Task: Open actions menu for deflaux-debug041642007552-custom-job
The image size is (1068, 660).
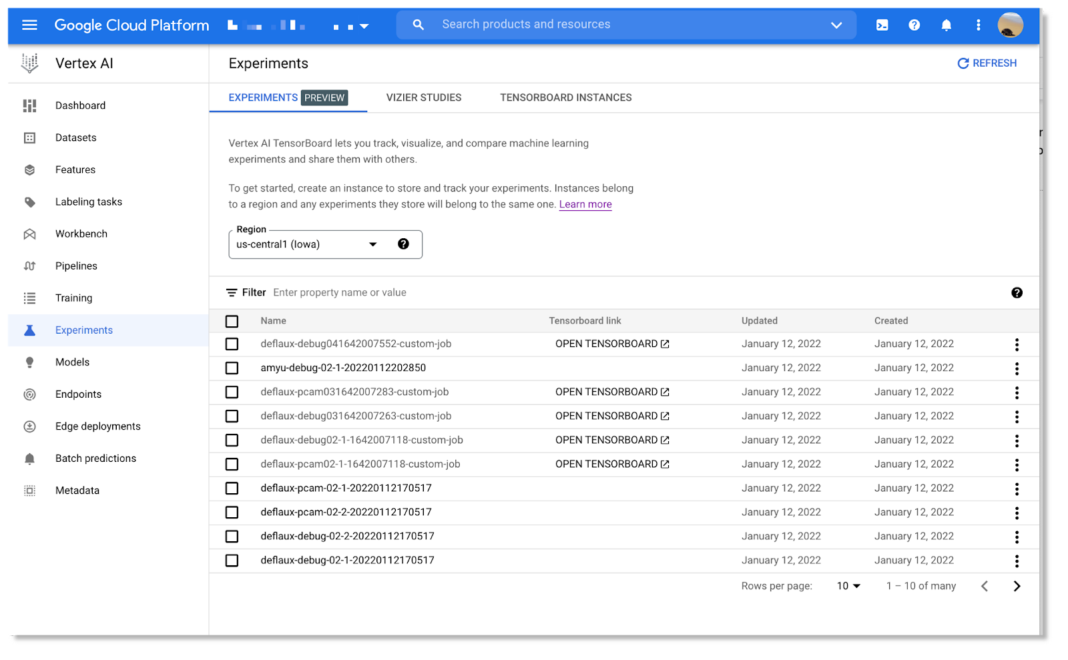Action: [x=1017, y=344]
